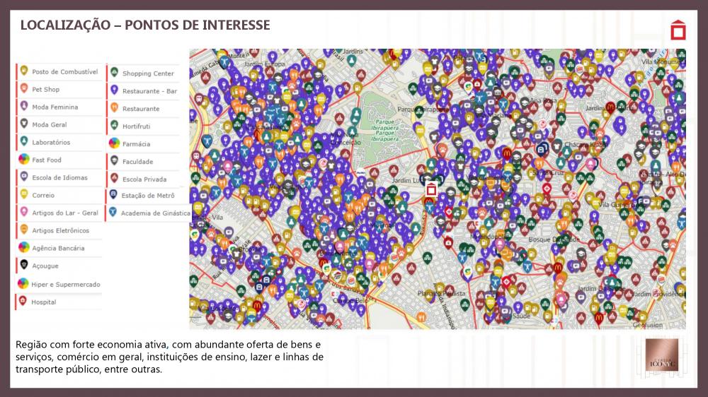Select the Shopping Center pin icon
This screenshot has width=708, height=397.
(113, 73)
